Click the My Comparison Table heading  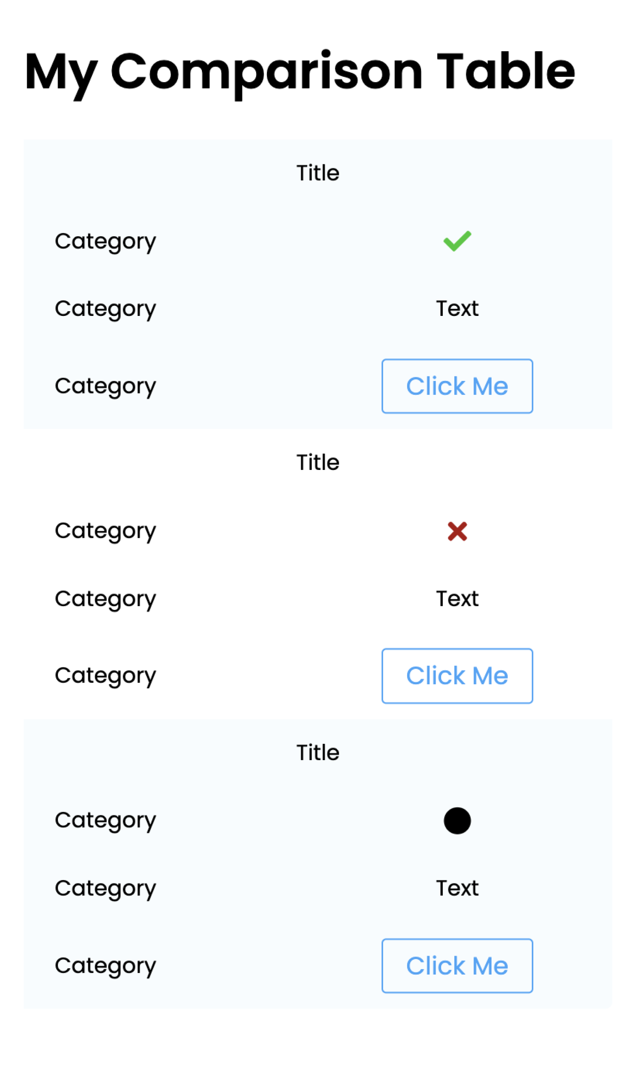[299, 72]
